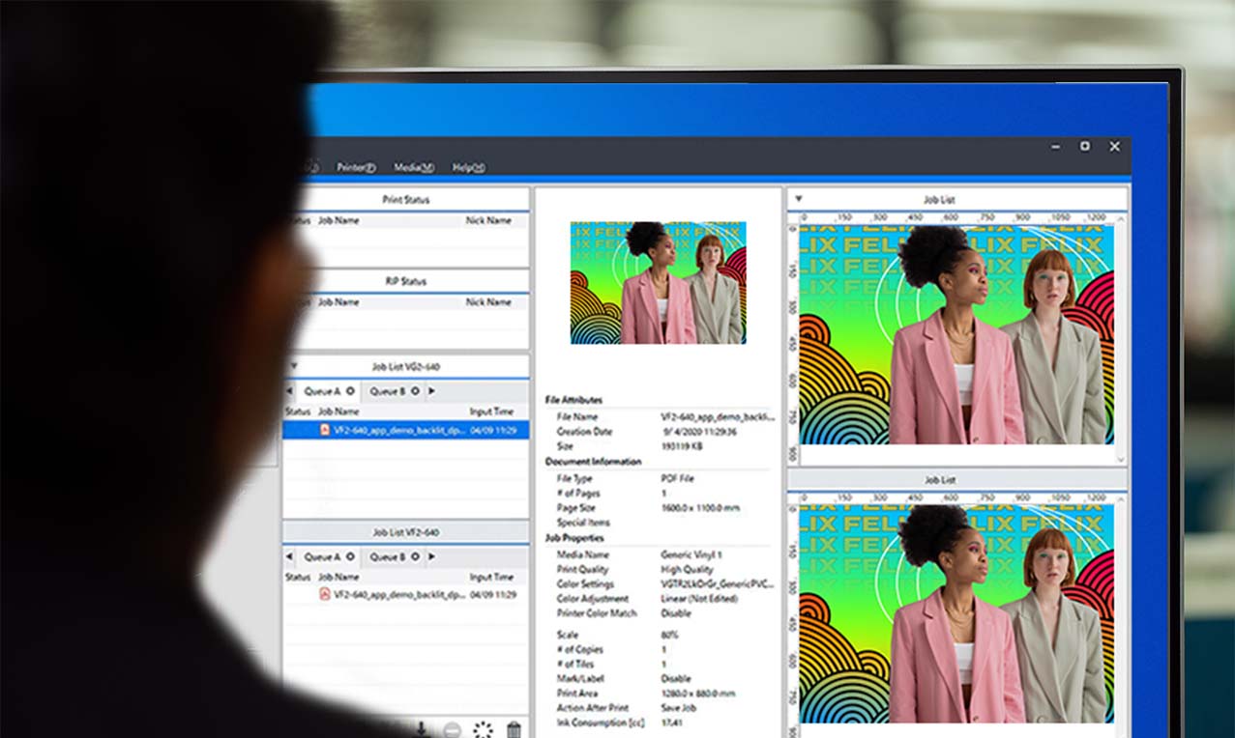Viewport: 1235px width, 738px height.
Task: Switch to Queue B tab in VF2-640 list
Action: coord(387,556)
